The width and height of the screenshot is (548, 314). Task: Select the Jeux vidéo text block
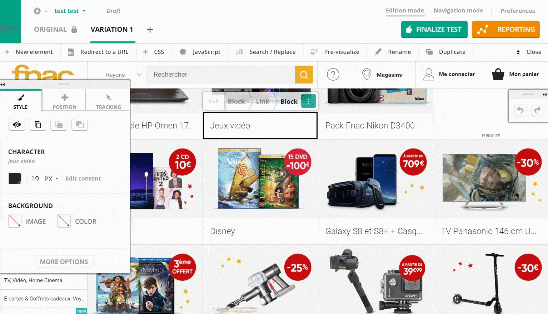(260, 126)
